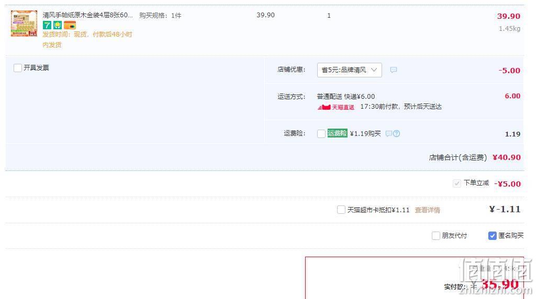Click the 天猫直送 delivery badge
Image resolution: width=537 pixels, height=299 pixels.
click(x=336, y=107)
